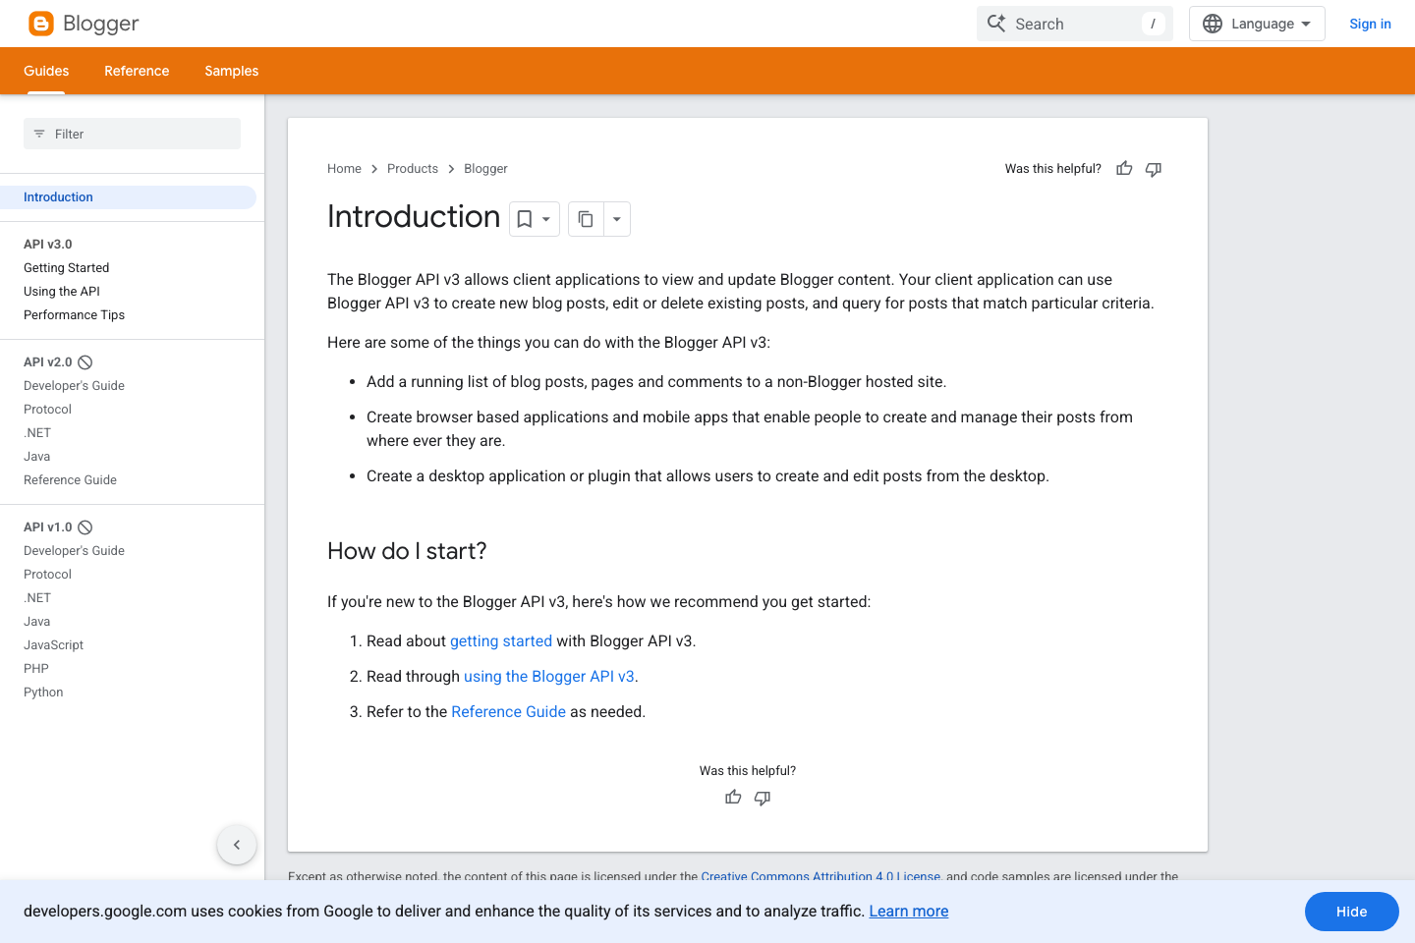Hide the cookies notification banner
The image size is (1415, 943).
pos(1351,912)
